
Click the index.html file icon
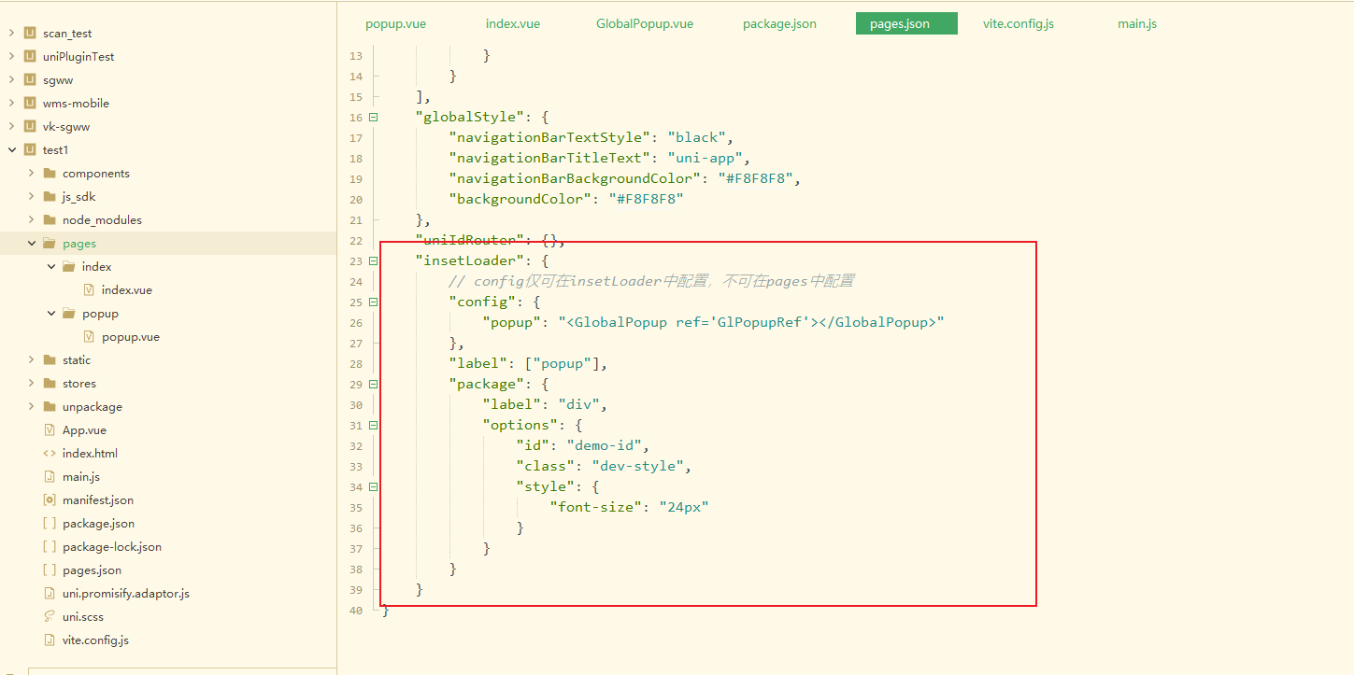[x=50, y=454]
